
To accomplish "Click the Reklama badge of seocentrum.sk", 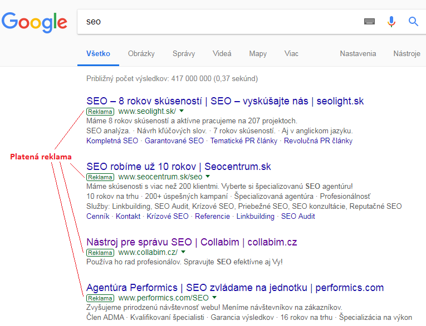I will [100, 177].
